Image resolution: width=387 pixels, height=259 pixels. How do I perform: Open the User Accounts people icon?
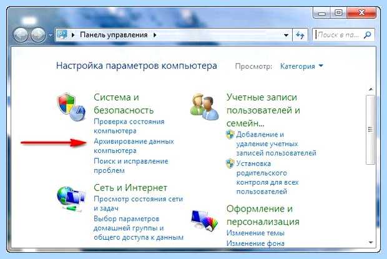pos(204,107)
